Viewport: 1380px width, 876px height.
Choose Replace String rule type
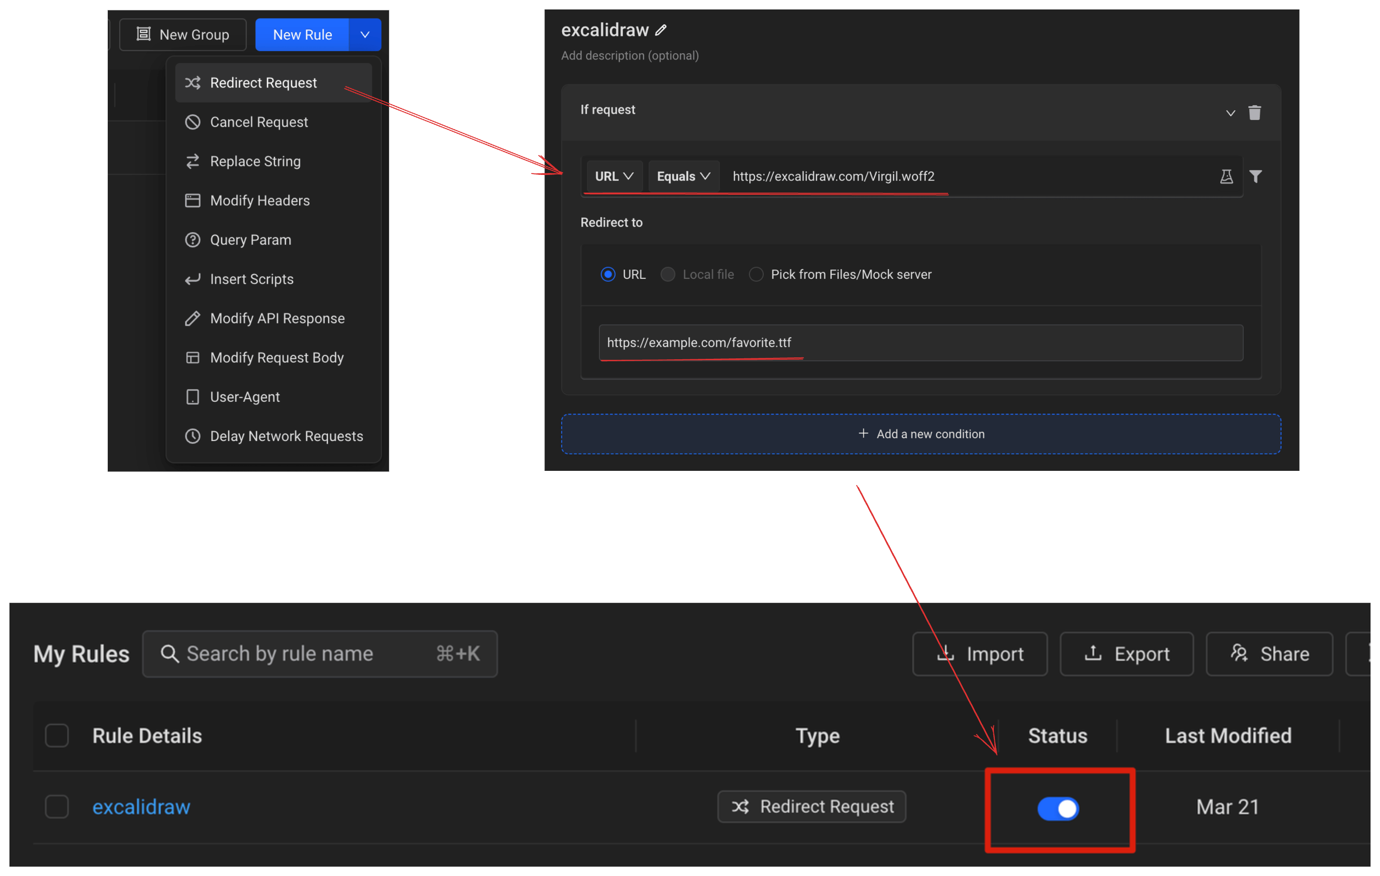(274, 161)
